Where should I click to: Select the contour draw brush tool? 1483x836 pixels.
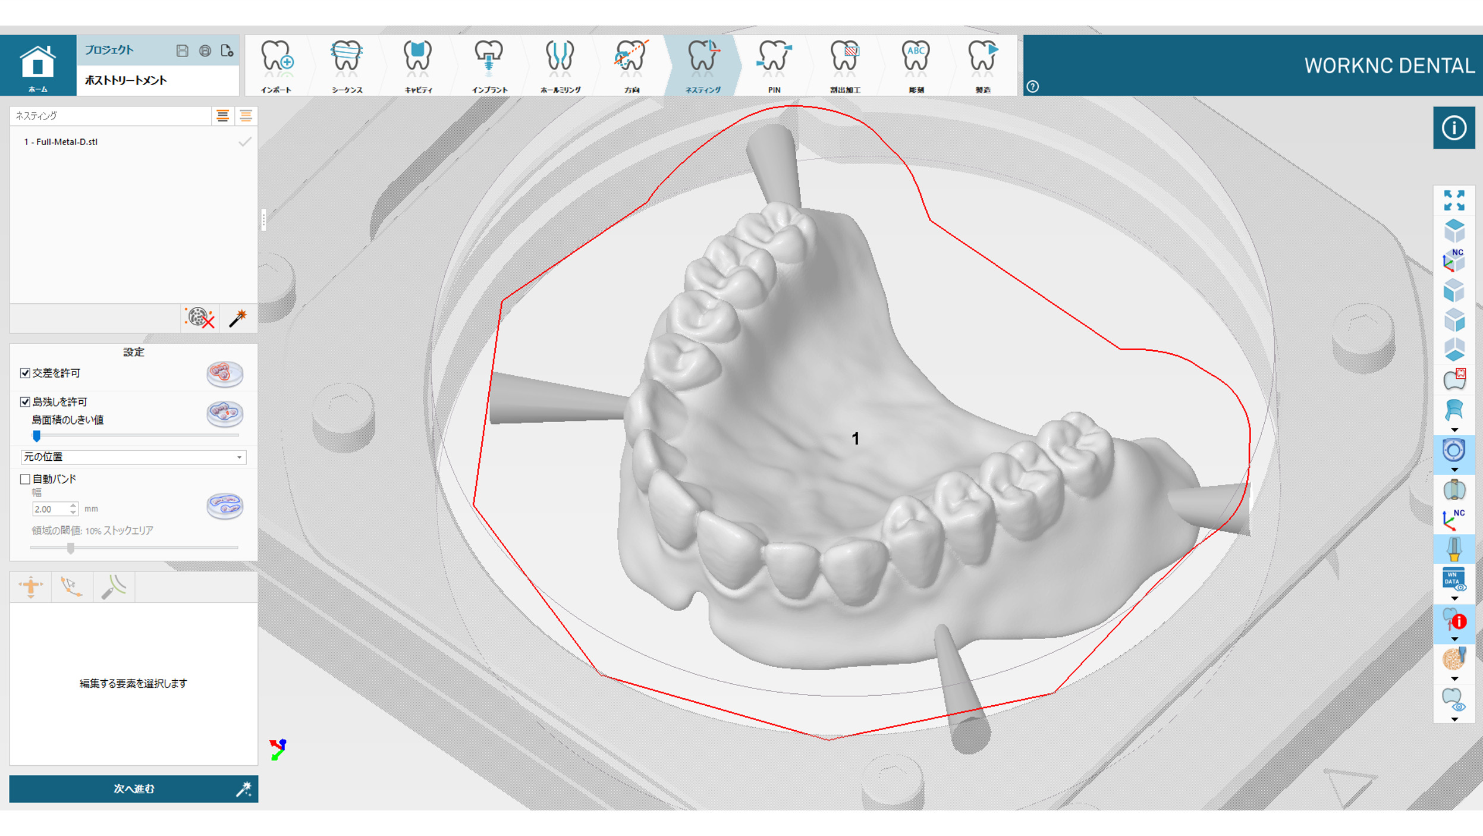[x=114, y=587]
